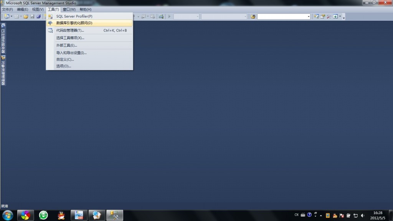Click the Show Desktop strip
Screen dimensions: 393x221
click(x=391, y=216)
